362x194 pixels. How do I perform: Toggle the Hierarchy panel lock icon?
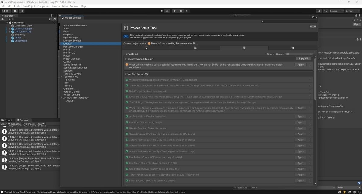(52, 15)
